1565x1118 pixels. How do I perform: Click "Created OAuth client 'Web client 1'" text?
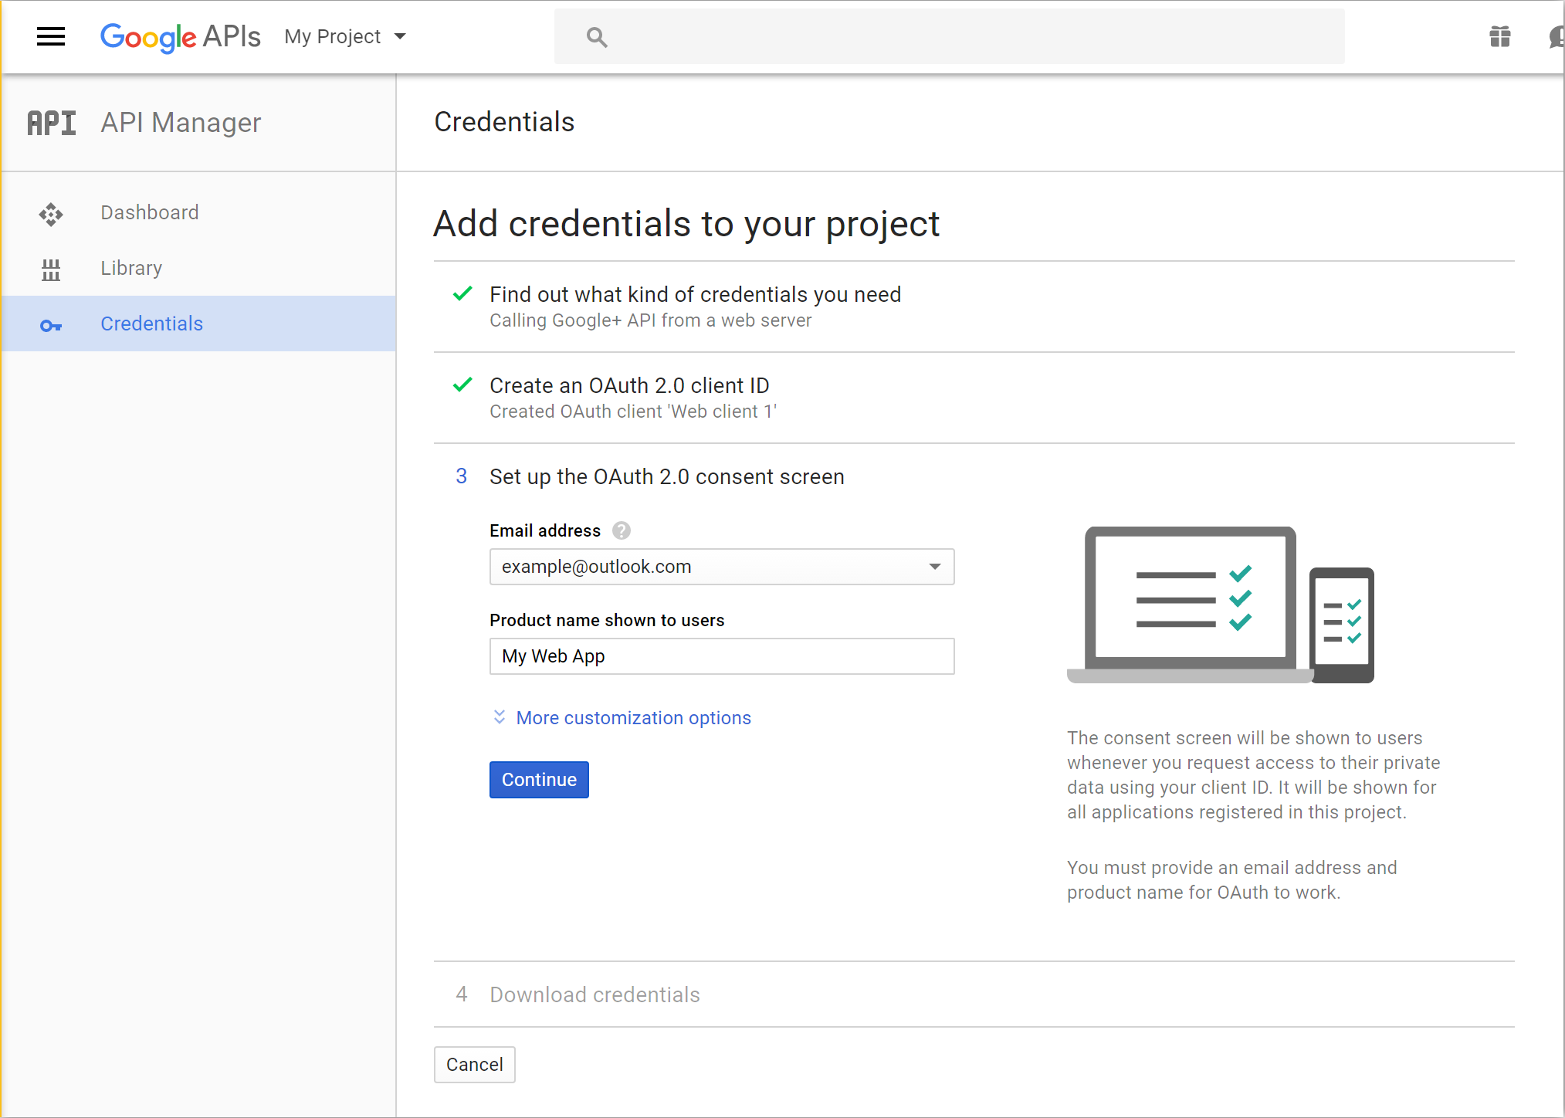(x=633, y=412)
